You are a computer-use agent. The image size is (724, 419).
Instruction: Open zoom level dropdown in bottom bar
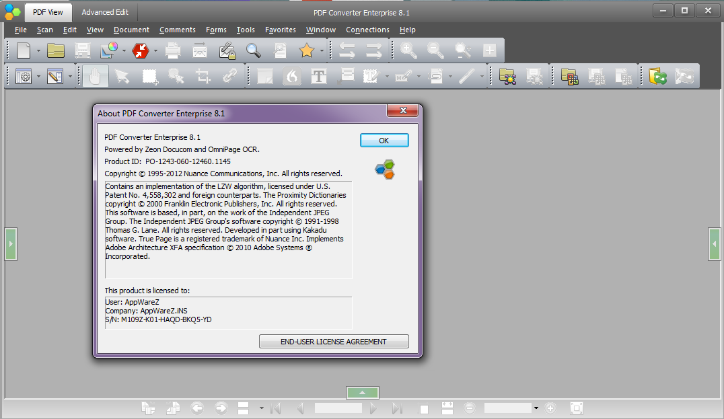tap(536, 408)
